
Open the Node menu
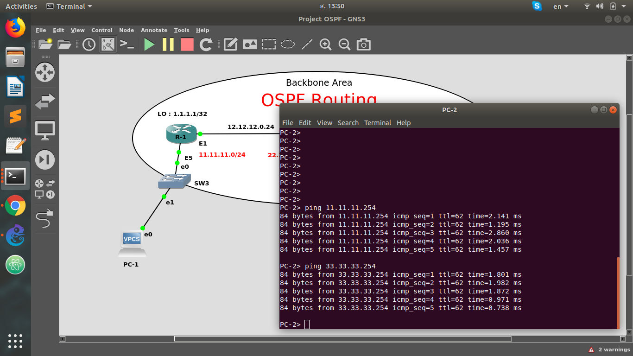pyautogui.click(x=127, y=30)
